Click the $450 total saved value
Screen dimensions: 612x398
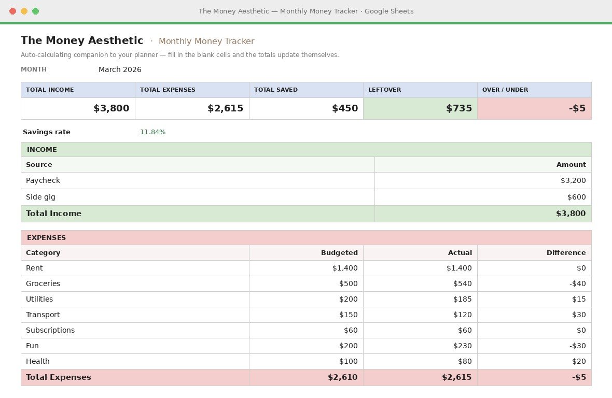306,108
